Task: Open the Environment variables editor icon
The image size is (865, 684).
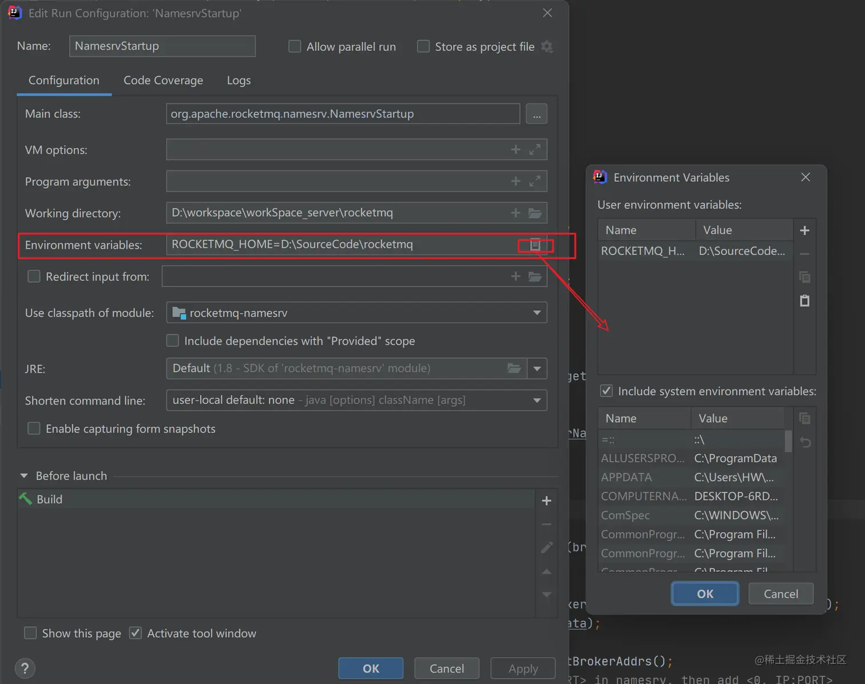Action: click(x=535, y=245)
